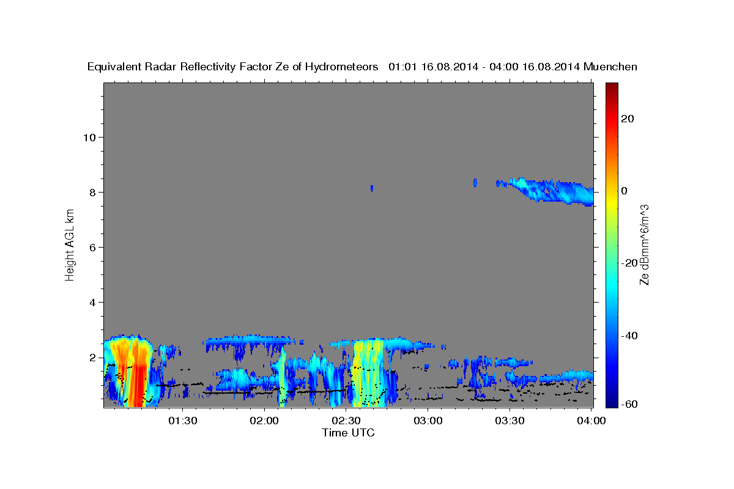Click the height tick label "8"
This screenshot has height=489, width=734.
(x=93, y=192)
